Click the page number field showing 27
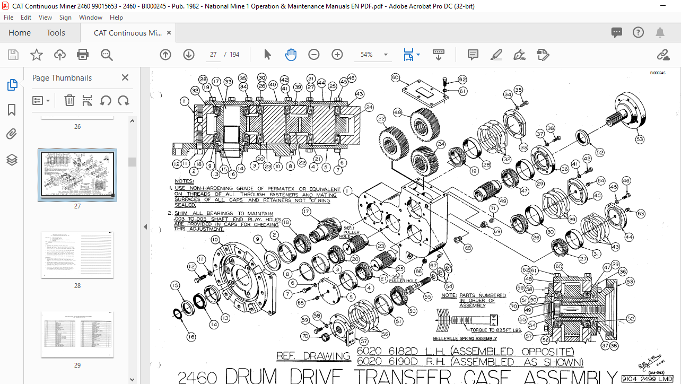The image size is (681, 384). [213, 55]
